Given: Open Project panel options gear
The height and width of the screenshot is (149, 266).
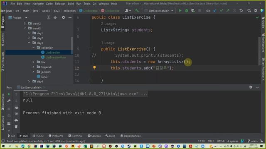Looking at the screenshot, I should pos(63,17).
